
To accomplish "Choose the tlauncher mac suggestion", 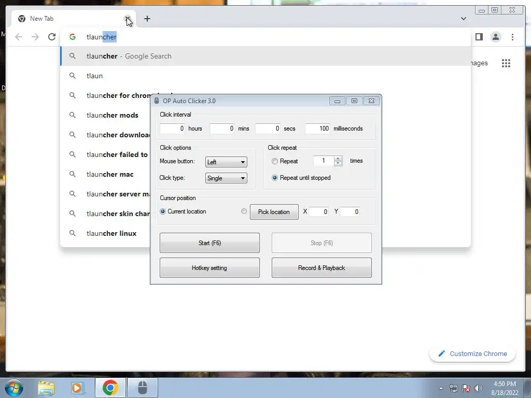I will [110, 174].
